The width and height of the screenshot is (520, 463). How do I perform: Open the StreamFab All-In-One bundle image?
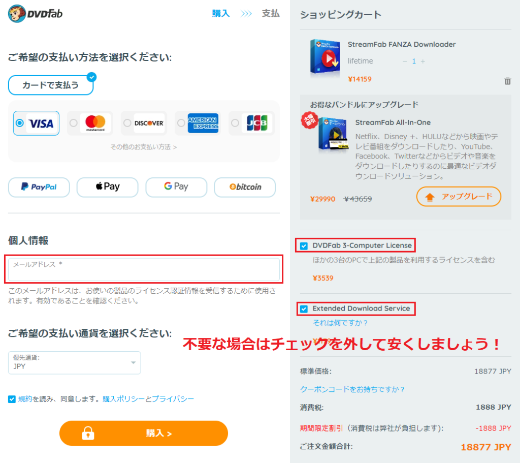[x=333, y=134]
